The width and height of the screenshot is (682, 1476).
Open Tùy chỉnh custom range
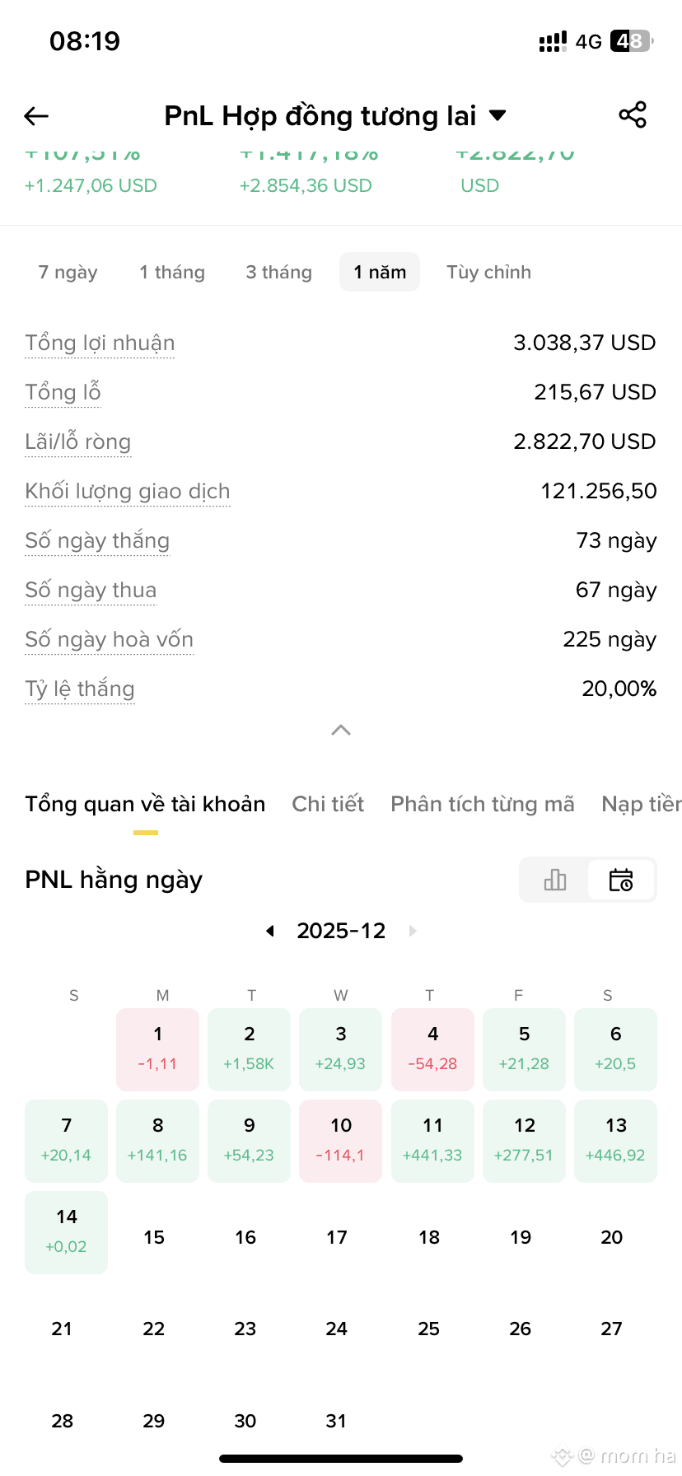pos(489,272)
